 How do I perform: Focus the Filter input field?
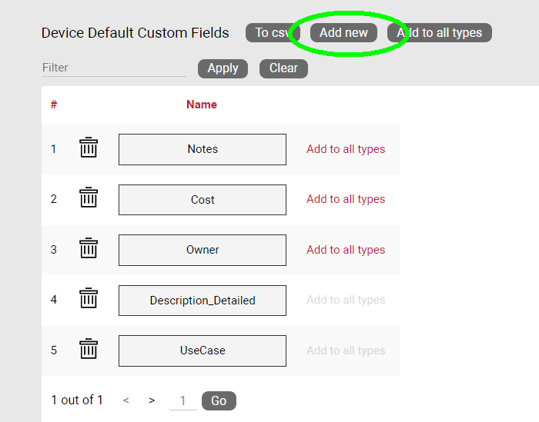pos(113,68)
